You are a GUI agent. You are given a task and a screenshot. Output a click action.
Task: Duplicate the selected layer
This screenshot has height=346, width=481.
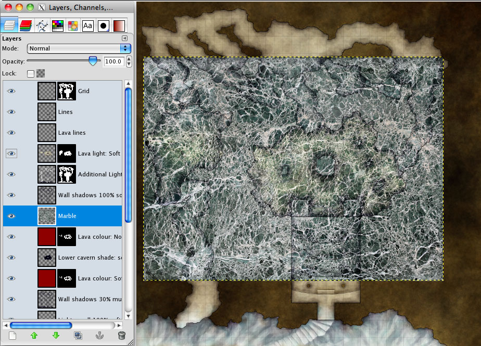click(x=78, y=336)
